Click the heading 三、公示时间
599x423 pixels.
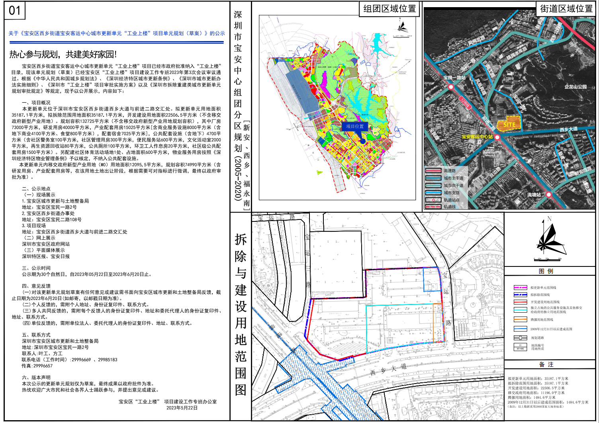[x=36, y=268]
